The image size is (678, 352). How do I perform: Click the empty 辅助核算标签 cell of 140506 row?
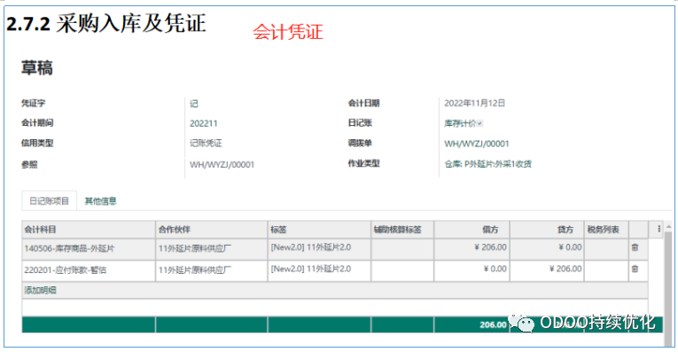point(402,248)
